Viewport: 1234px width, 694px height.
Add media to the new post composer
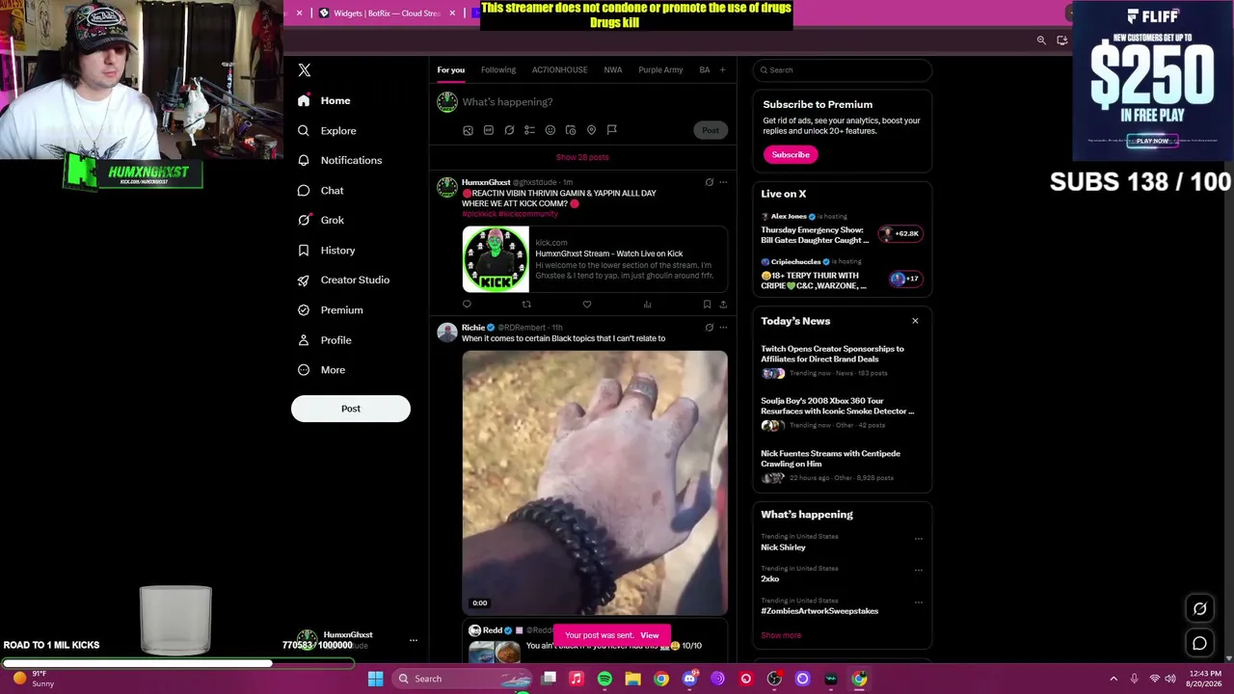pyautogui.click(x=469, y=130)
